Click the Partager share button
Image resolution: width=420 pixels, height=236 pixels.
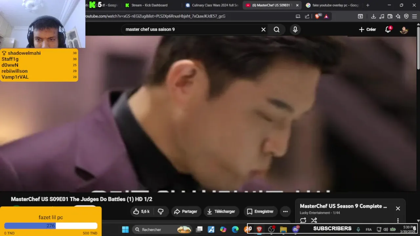(x=186, y=211)
